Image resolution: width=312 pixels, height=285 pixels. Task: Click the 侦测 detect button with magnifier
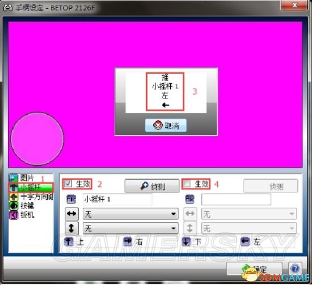click(152, 186)
